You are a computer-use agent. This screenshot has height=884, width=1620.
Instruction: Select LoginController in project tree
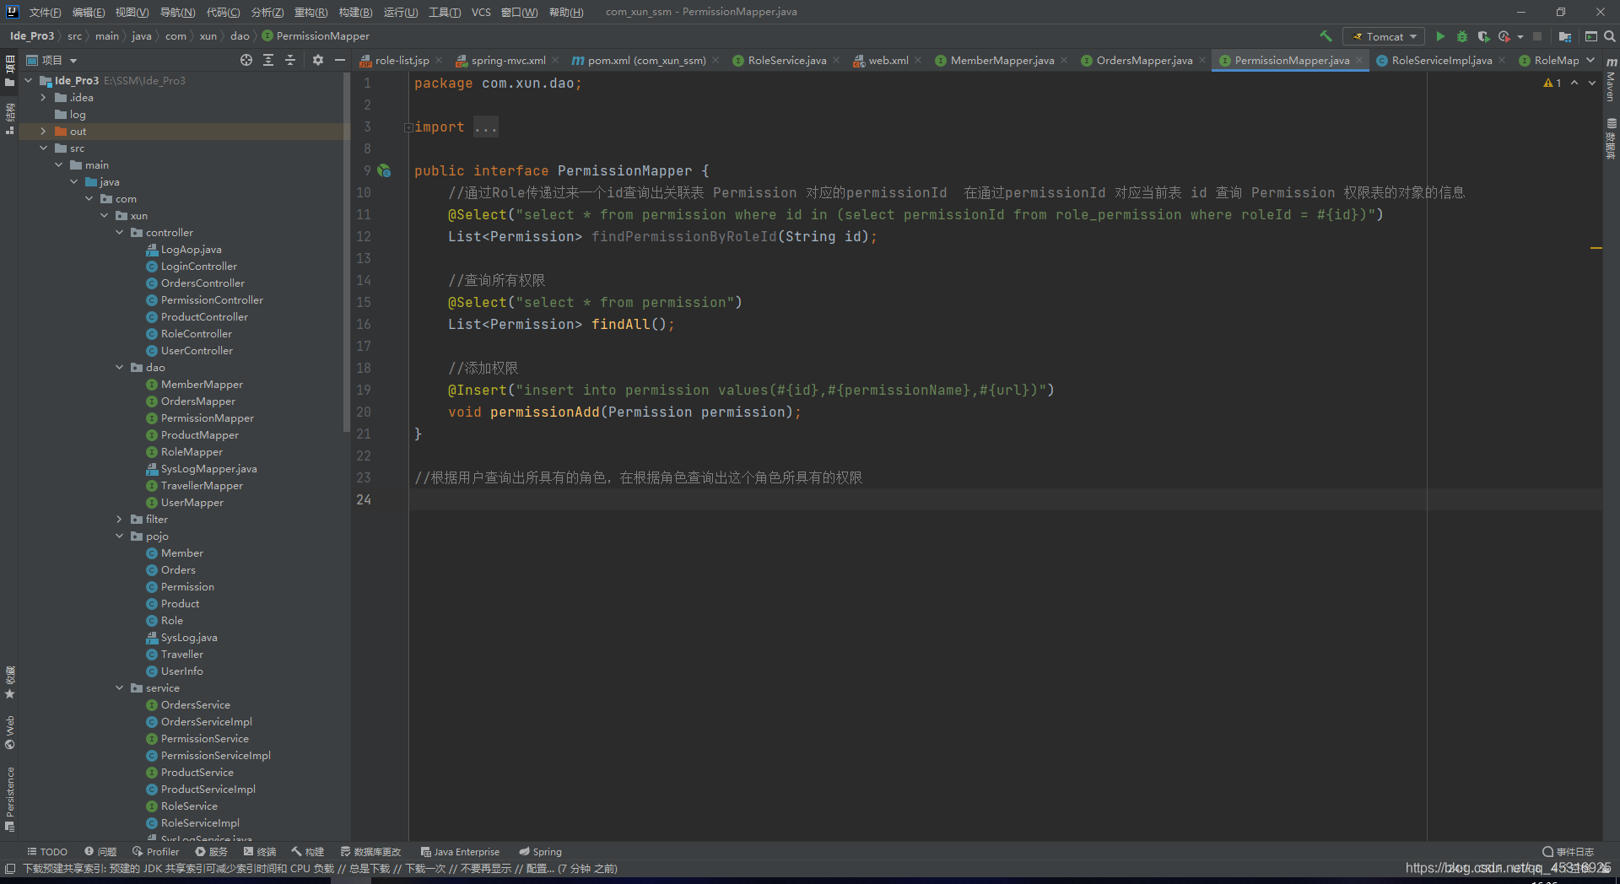[x=199, y=266]
